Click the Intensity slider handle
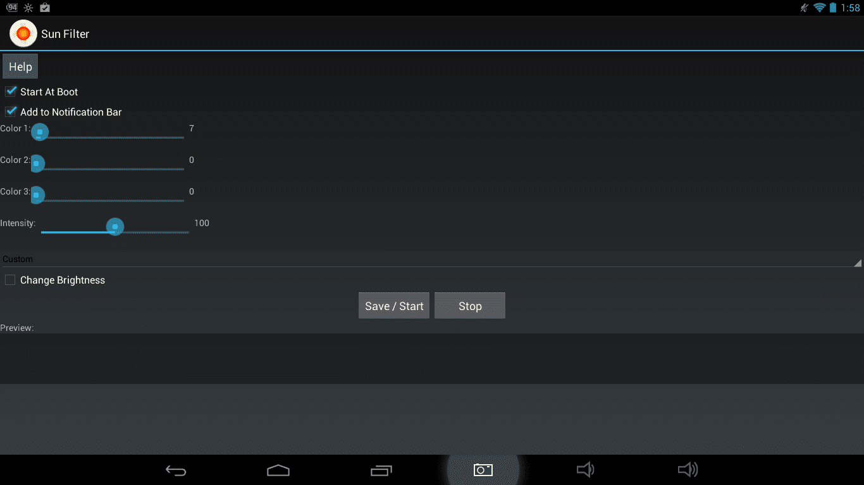The width and height of the screenshot is (864, 485). coord(114,226)
